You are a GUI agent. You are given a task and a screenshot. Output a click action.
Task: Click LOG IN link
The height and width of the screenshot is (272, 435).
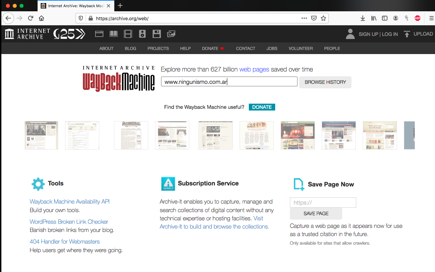tap(390, 34)
